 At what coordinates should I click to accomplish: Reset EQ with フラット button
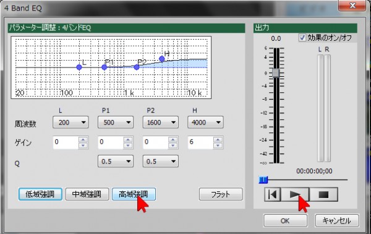point(221,194)
